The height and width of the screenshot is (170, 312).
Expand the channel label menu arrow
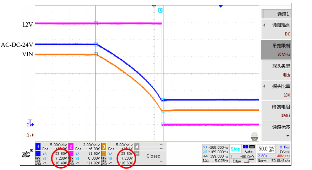point(288,136)
